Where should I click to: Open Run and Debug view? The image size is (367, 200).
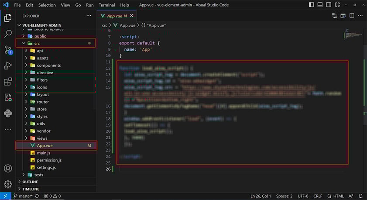click(x=8, y=66)
